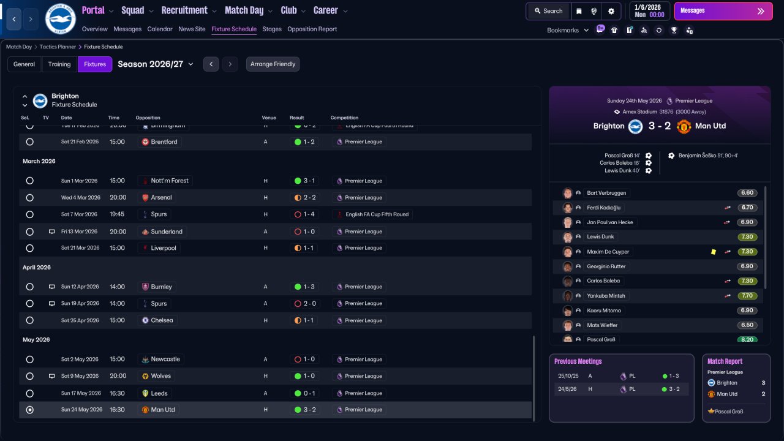Select the Burnley fixture radio button

coord(30,287)
